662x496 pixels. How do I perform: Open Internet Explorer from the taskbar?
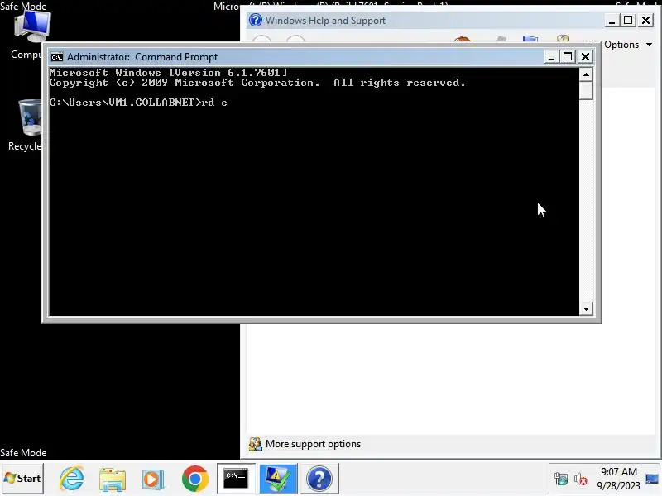tap(71, 479)
